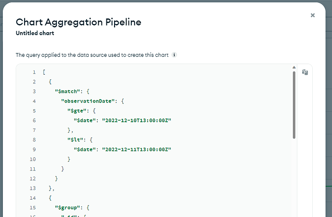Image resolution: width=332 pixels, height=217 pixels.
Task: Click the "2022-12-10T13:00:00Z" date value
Action: coord(137,120)
